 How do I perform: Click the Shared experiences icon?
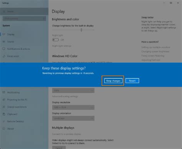[4, 107]
